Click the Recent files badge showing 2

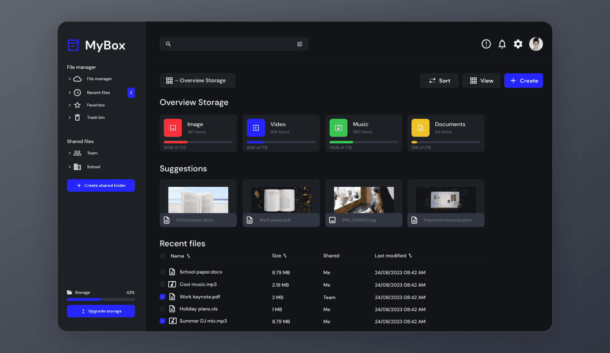point(131,93)
